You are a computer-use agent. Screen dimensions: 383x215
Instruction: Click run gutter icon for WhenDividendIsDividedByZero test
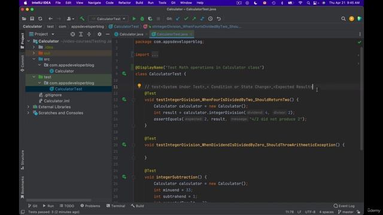(124, 145)
